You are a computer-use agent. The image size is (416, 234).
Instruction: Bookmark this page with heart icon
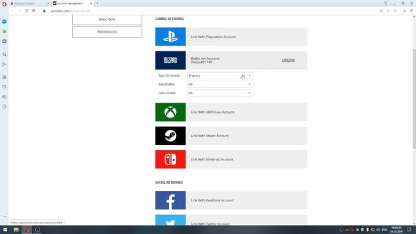tap(395, 11)
